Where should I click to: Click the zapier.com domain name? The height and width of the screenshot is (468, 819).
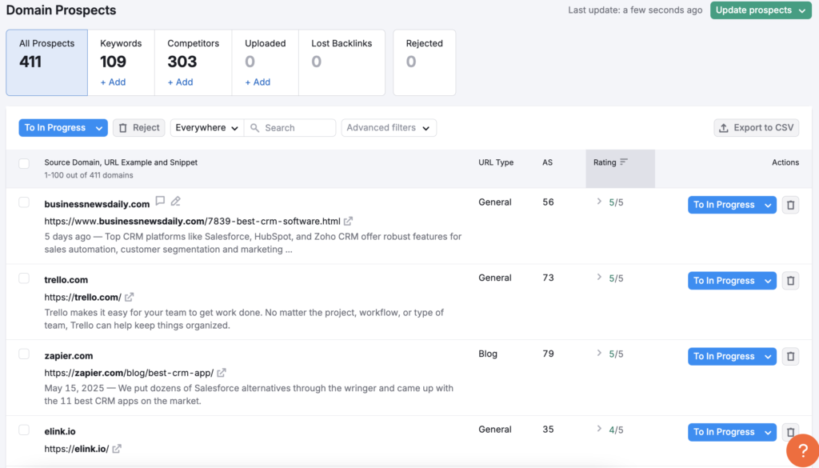pos(69,356)
